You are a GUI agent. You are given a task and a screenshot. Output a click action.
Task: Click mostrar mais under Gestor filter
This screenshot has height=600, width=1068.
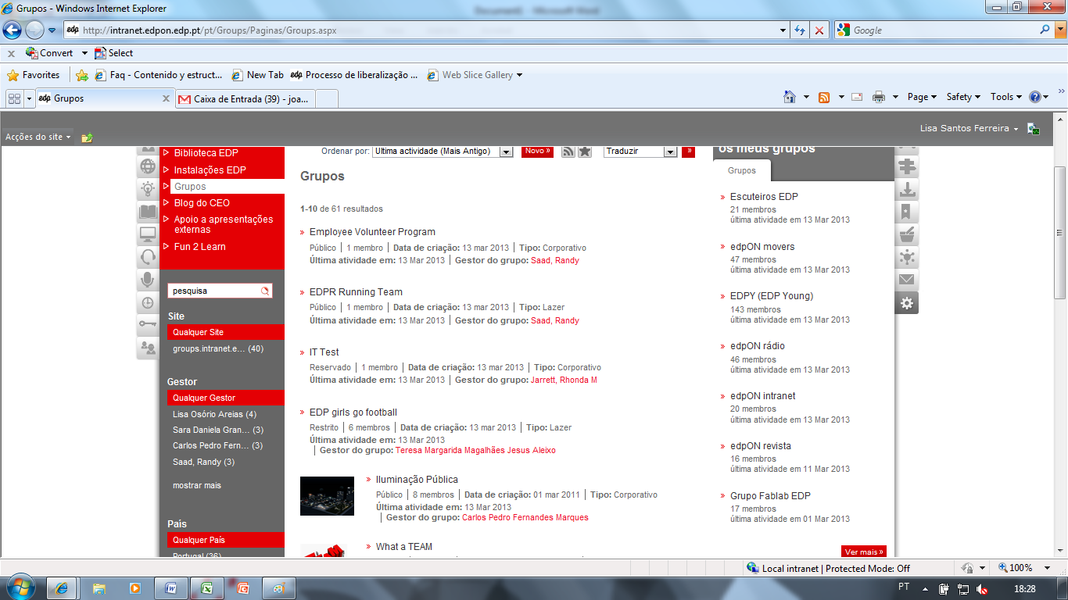tap(197, 485)
